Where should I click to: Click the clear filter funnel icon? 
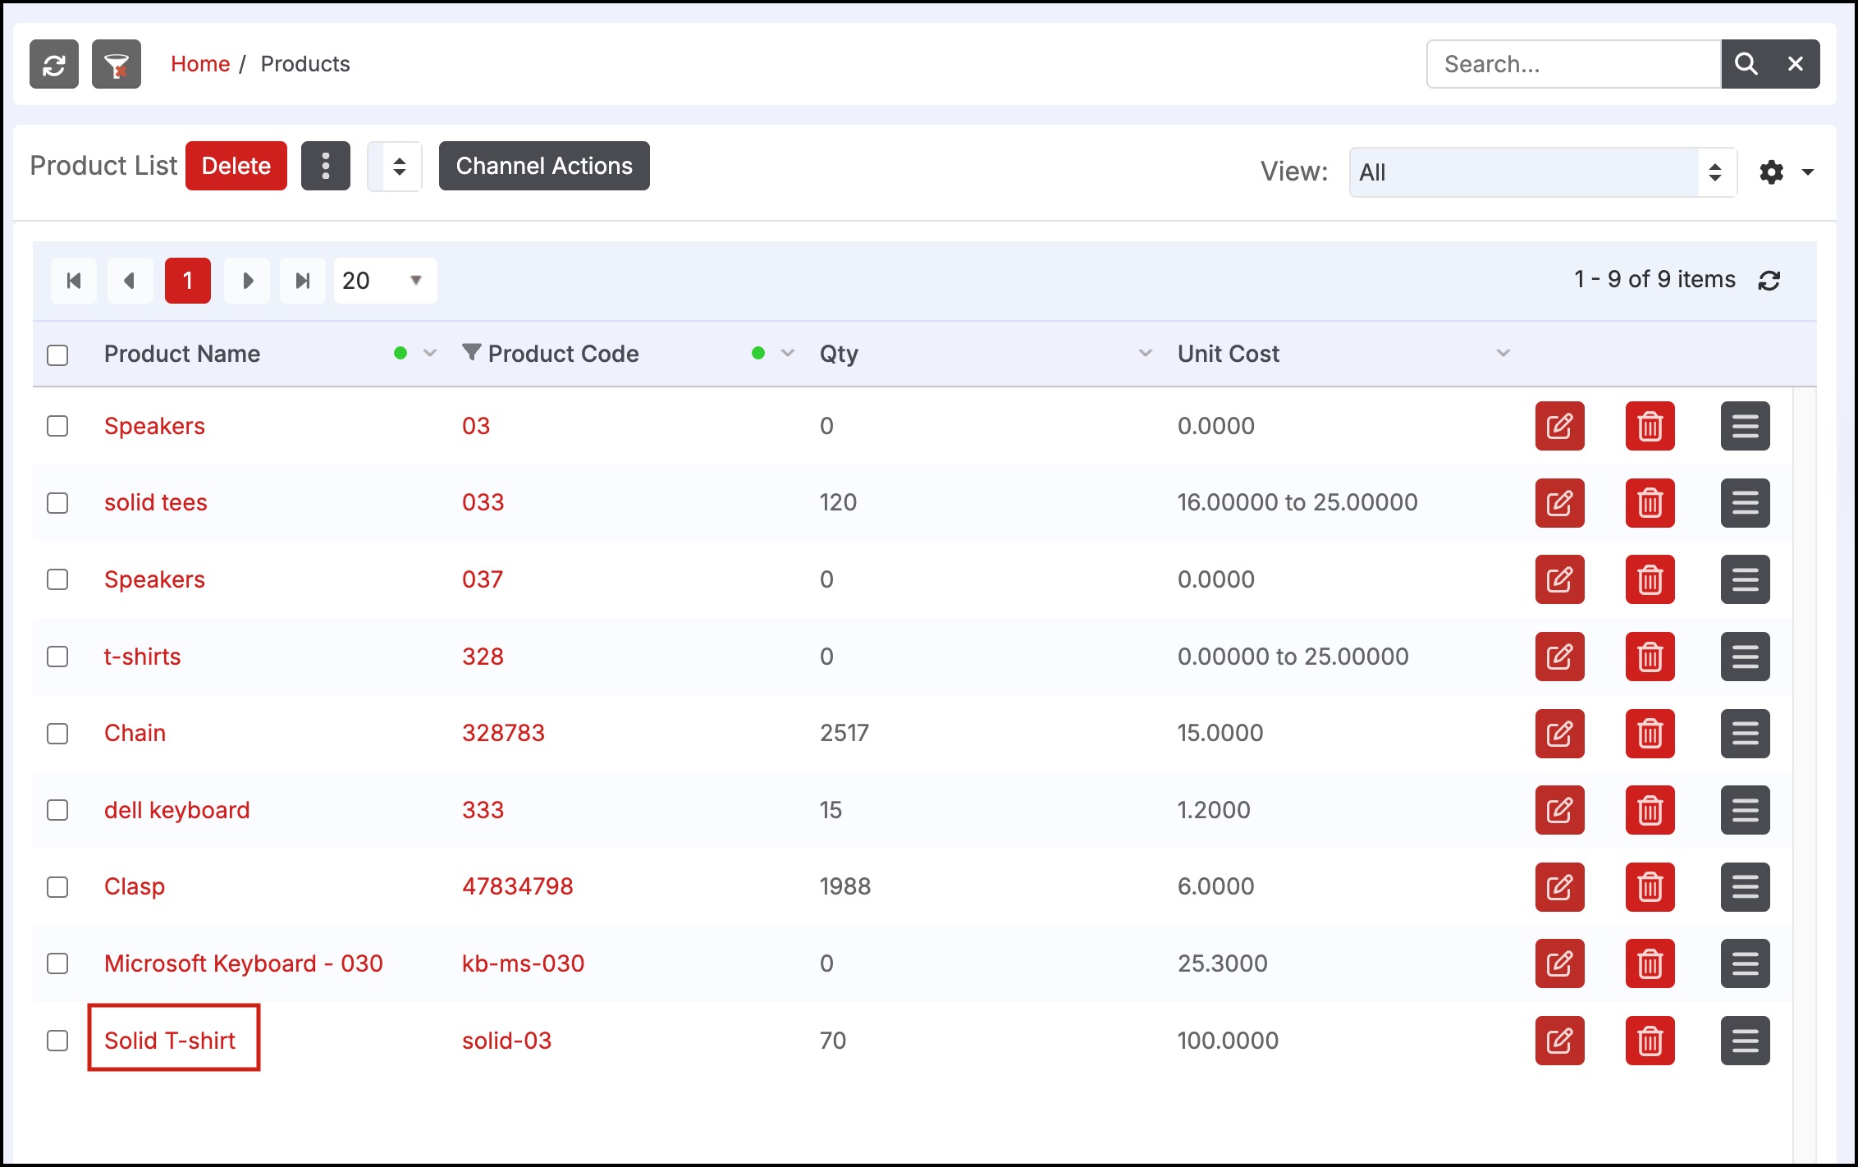pyautogui.click(x=117, y=64)
